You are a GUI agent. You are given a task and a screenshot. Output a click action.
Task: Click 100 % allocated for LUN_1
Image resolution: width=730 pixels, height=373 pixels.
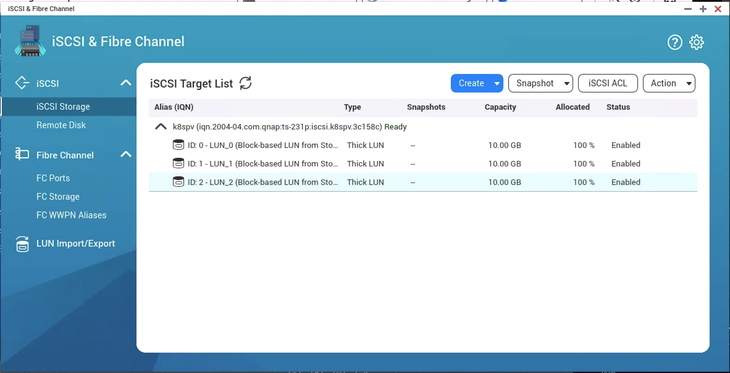point(584,164)
